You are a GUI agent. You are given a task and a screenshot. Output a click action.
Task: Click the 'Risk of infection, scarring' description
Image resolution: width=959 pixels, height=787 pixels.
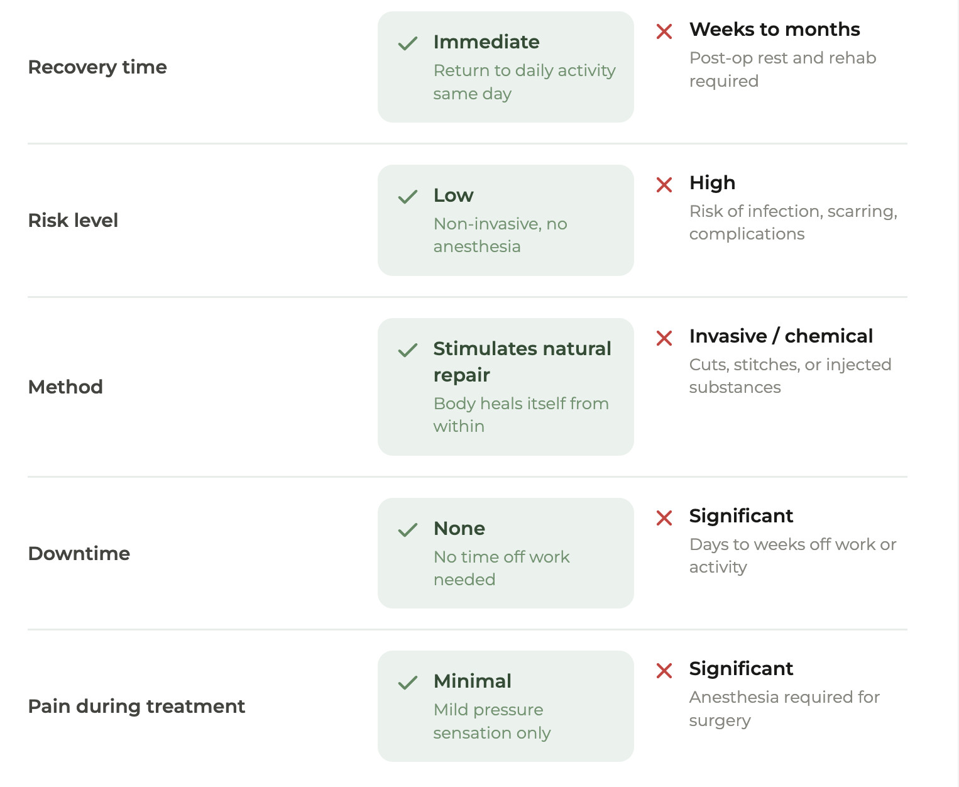[x=793, y=223]
